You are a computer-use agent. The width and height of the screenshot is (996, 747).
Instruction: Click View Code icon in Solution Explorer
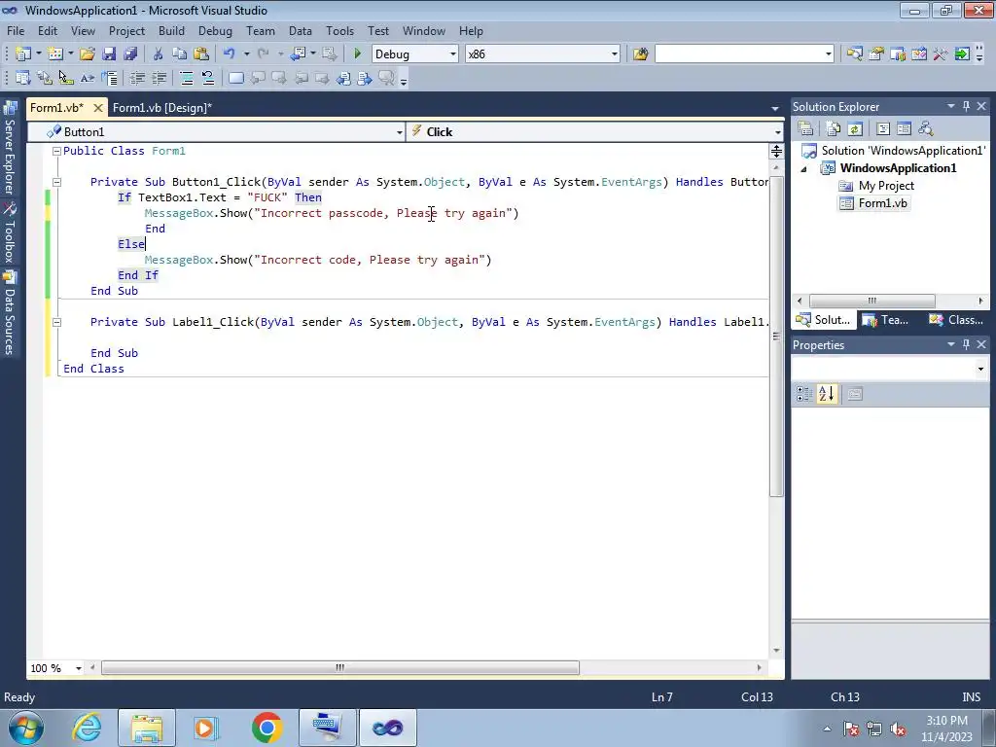883,129
